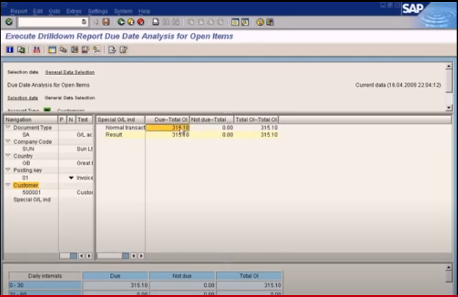Click the red binoculars icon in application toolbar
458x297 pixels.
pos(36,50)
